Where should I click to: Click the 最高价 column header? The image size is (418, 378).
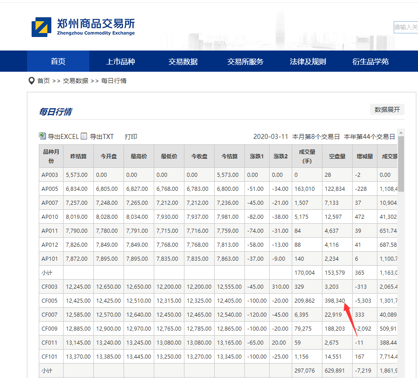coord(138,156)
